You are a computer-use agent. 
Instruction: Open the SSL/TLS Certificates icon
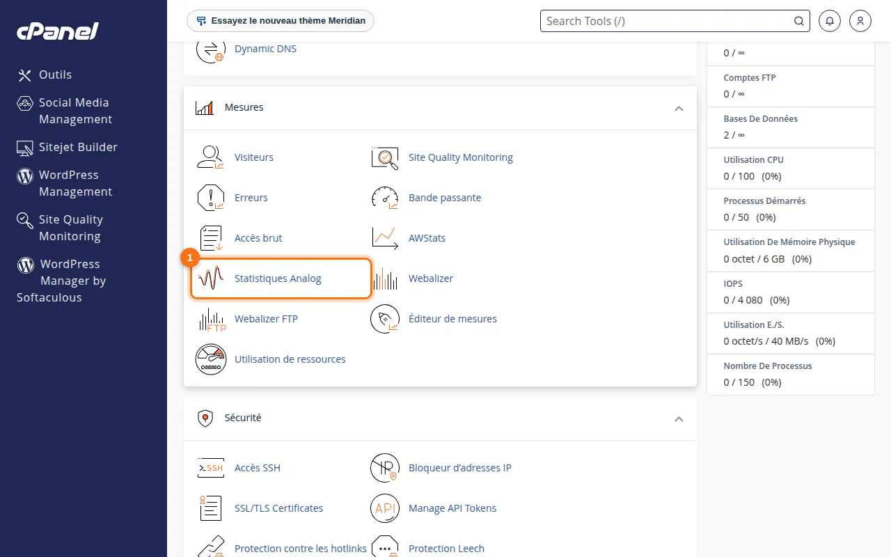click(210, 508)
